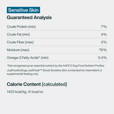114x114 pixels.
Task: Click the Crude Protein (min) row label
Action: (x=21, y=27)
